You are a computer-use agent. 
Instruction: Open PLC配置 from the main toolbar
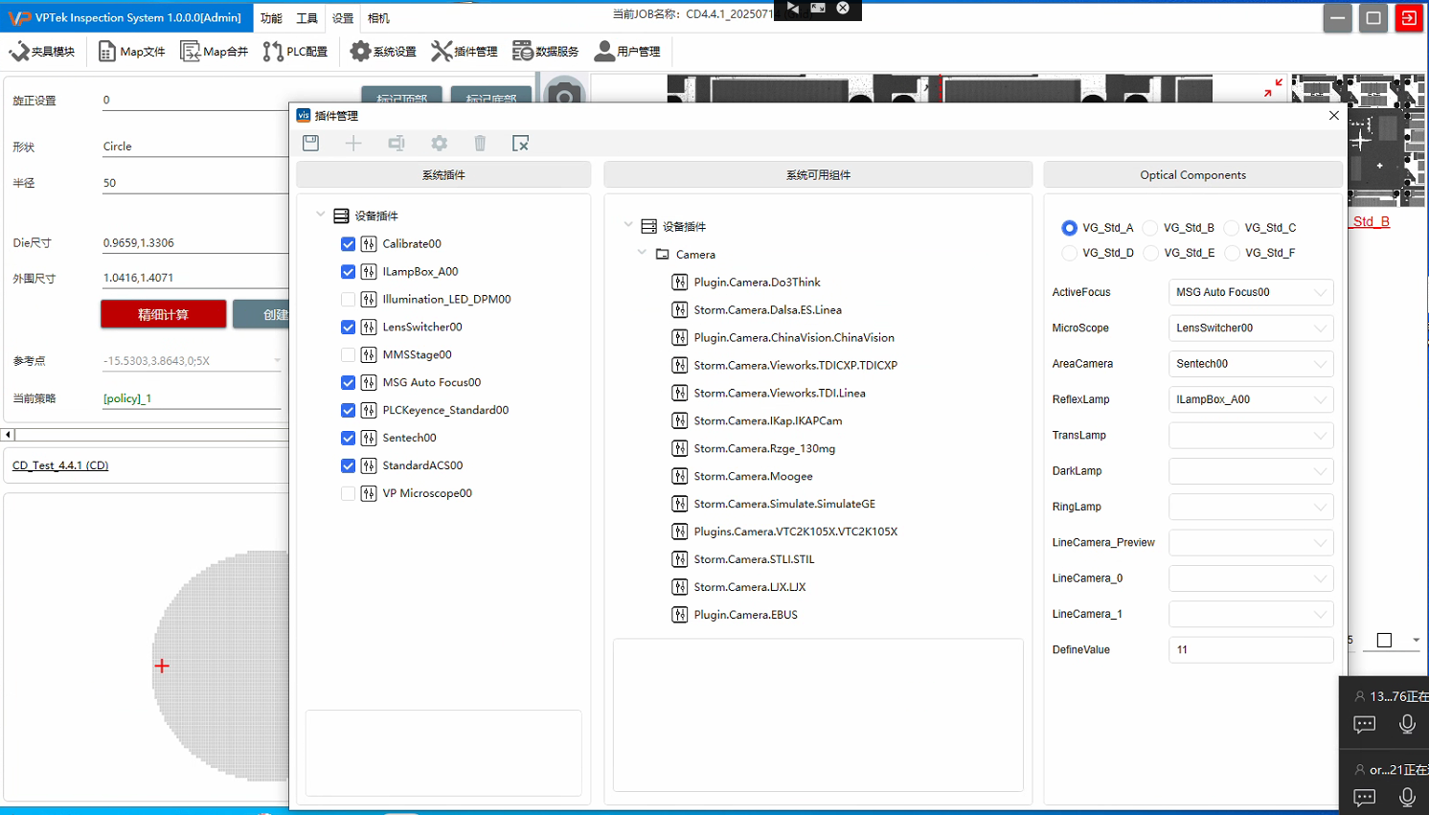coord(295,52)
